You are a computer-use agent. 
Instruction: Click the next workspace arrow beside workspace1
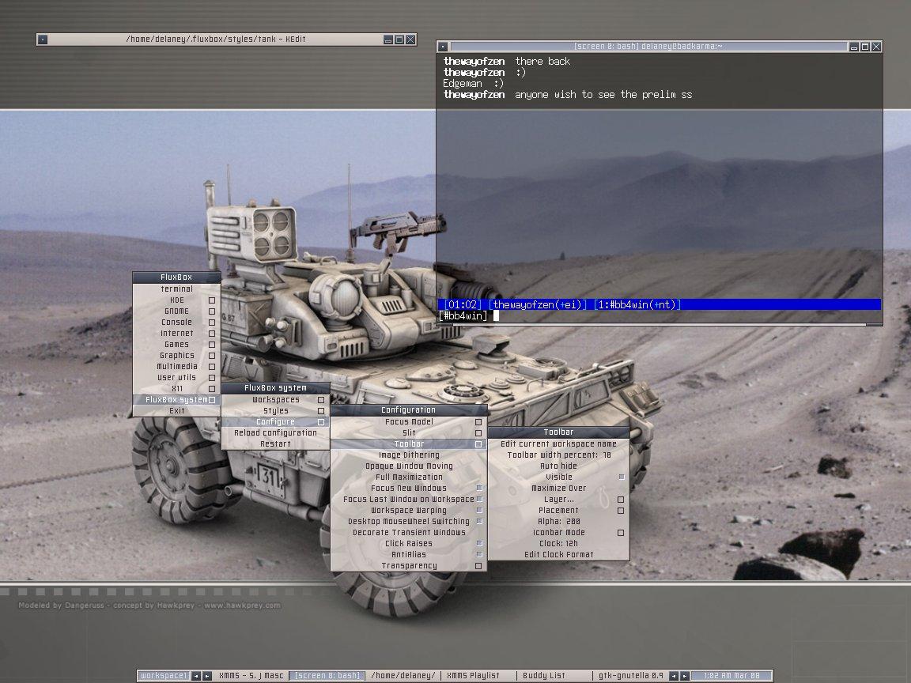[207, 676]
